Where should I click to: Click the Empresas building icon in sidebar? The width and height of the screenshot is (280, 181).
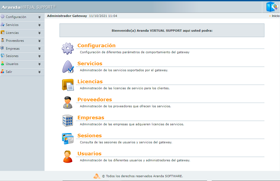tap(2, 48)
